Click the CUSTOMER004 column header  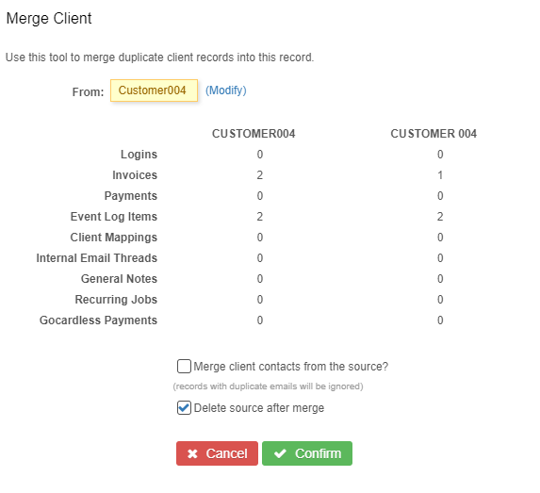[254, 134]
